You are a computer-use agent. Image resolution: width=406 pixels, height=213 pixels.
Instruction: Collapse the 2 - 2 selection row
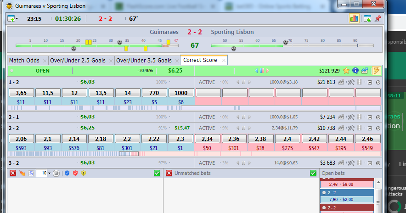370,128
